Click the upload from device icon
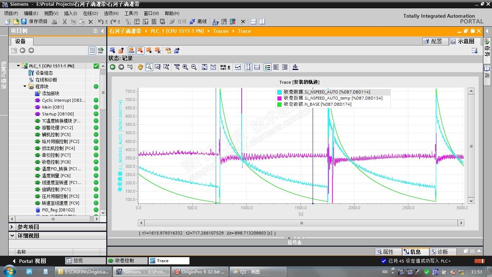 pos(145,22)
